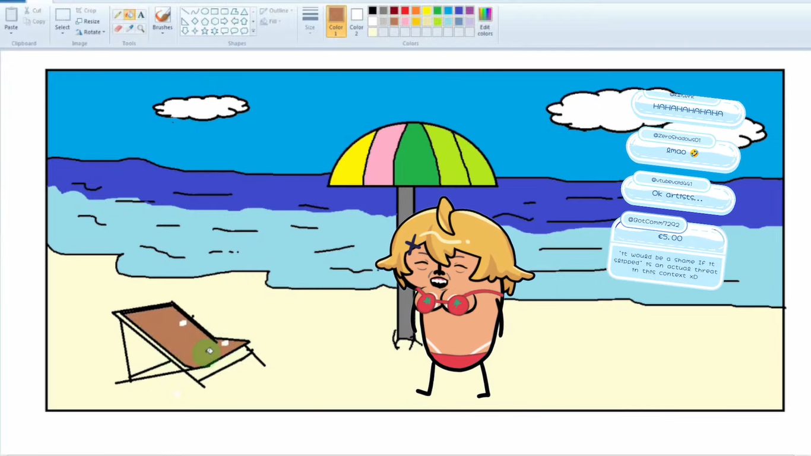Click the "@BotComm7292" username
This screenshot has width=811, height=456.
click(654, 221)
